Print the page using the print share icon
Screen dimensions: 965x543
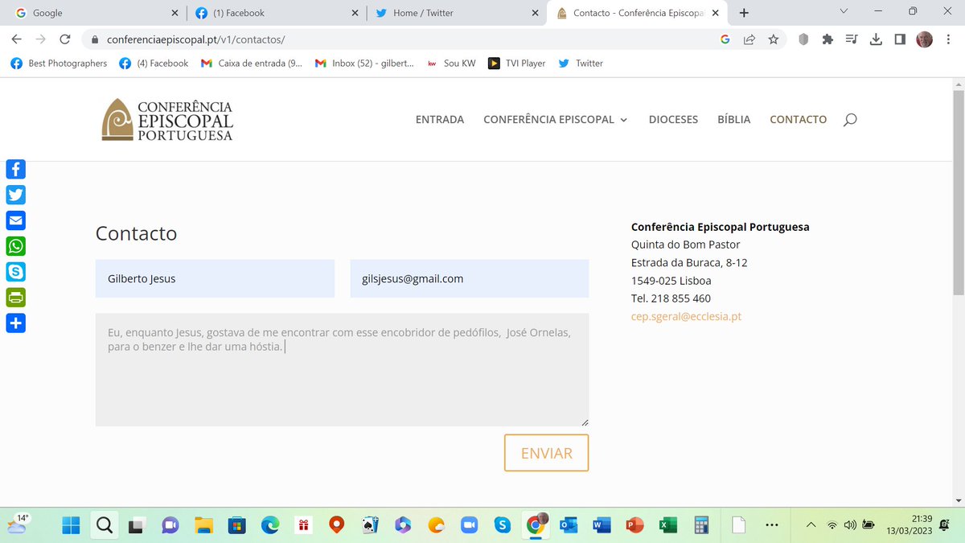(15, 298)
